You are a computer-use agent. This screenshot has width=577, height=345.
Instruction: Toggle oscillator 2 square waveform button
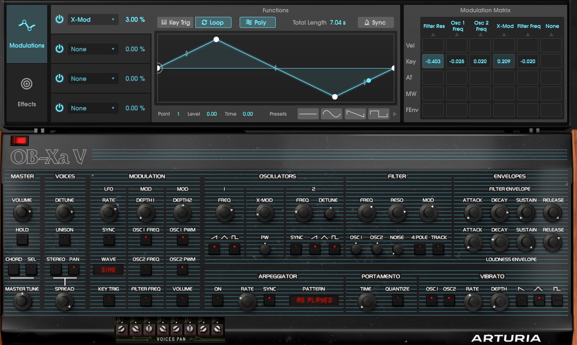pyautogui.click(x=334, y=249)
